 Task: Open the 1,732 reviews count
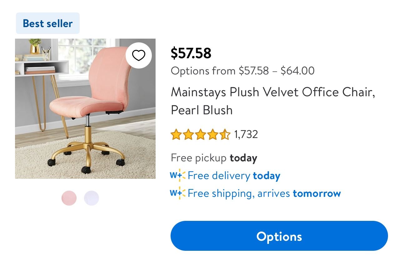(x=246, y=135)
